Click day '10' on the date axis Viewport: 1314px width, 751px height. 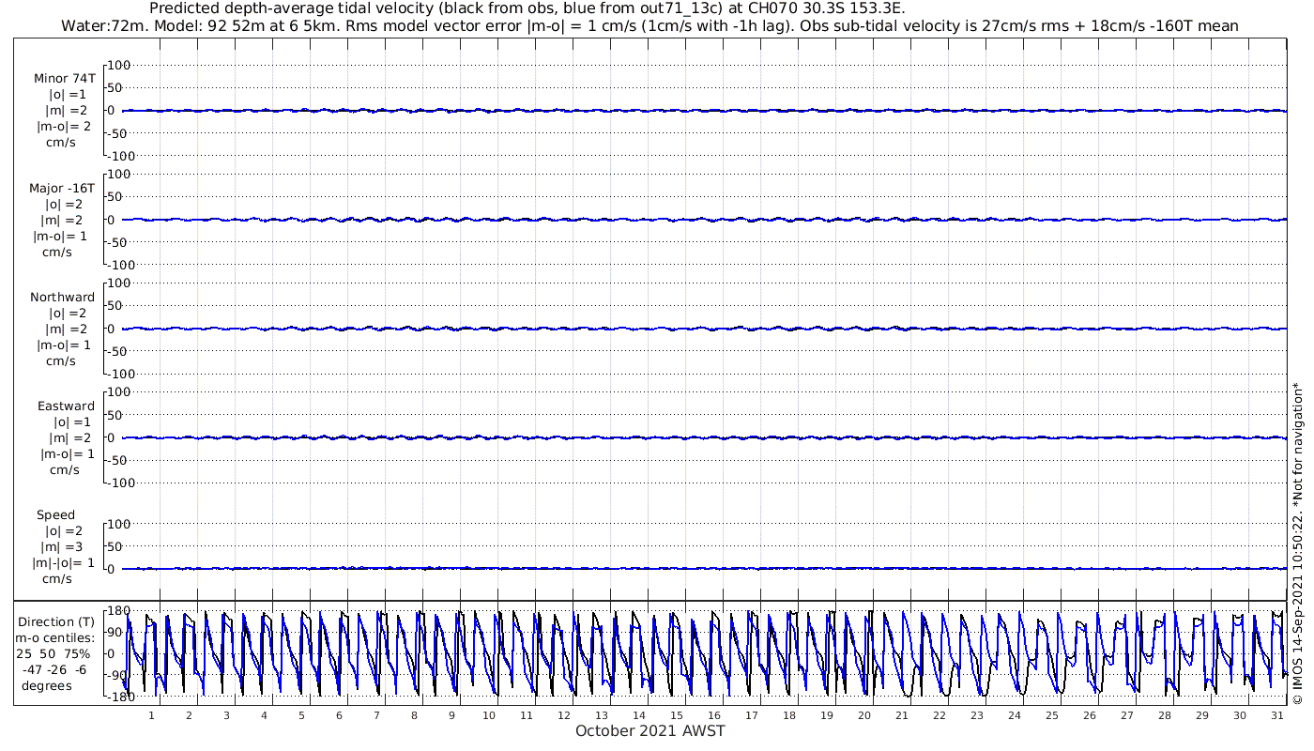coord(489,715)
